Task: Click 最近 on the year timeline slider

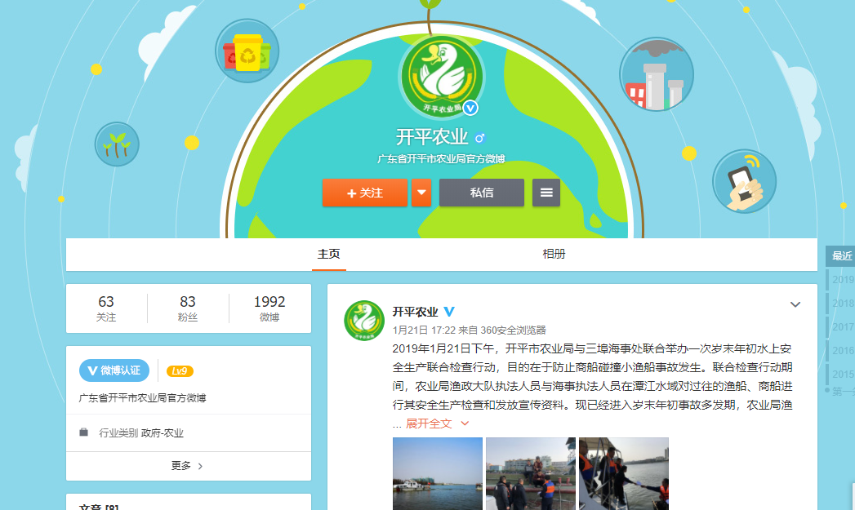Action: click(843, 255)
